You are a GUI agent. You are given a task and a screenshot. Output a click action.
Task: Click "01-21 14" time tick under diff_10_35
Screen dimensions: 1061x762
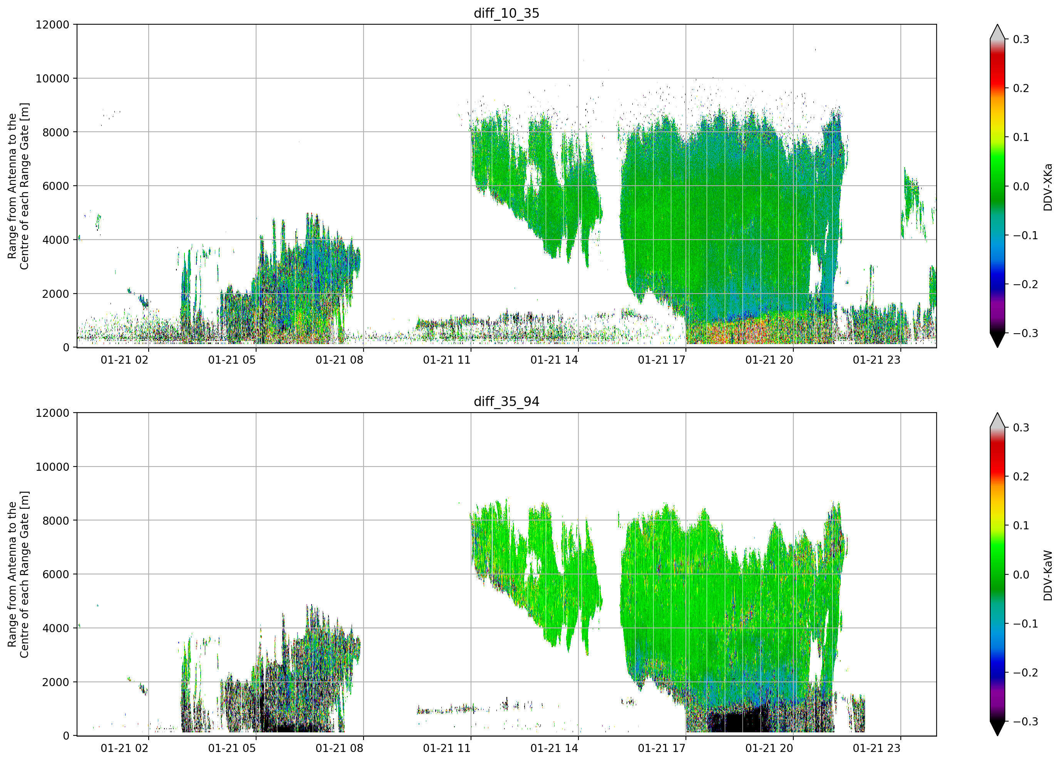tap(554, 360)
